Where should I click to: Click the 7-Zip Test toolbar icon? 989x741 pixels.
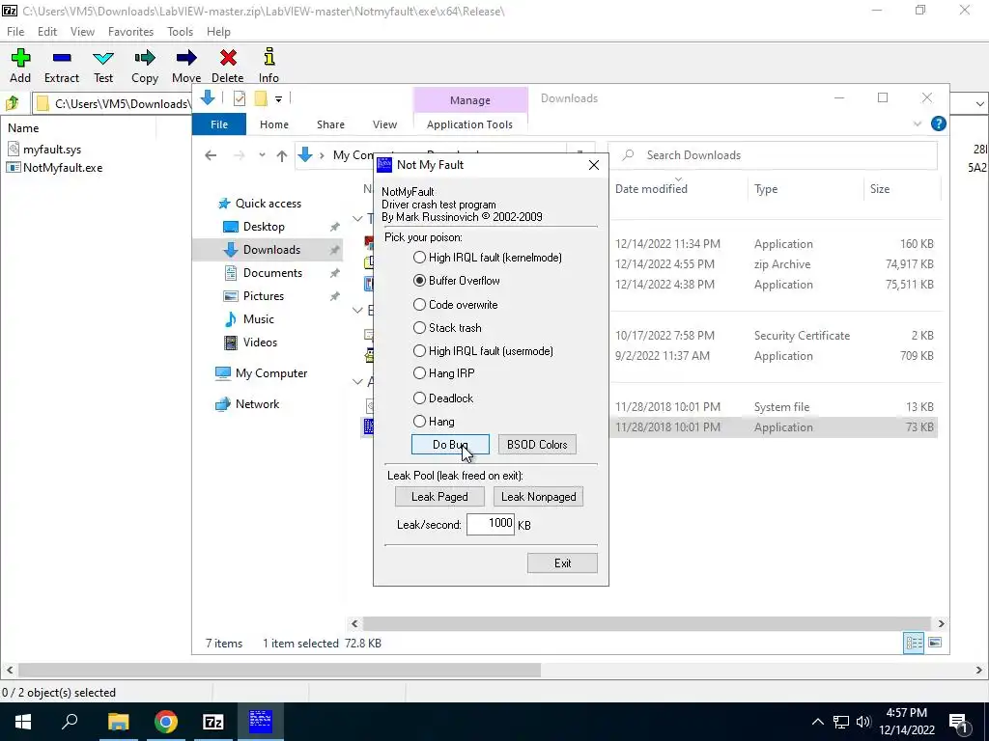(x=103, y=66)
